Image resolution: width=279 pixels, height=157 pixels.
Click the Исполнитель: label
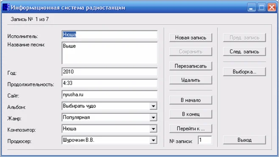click(22, 36)
